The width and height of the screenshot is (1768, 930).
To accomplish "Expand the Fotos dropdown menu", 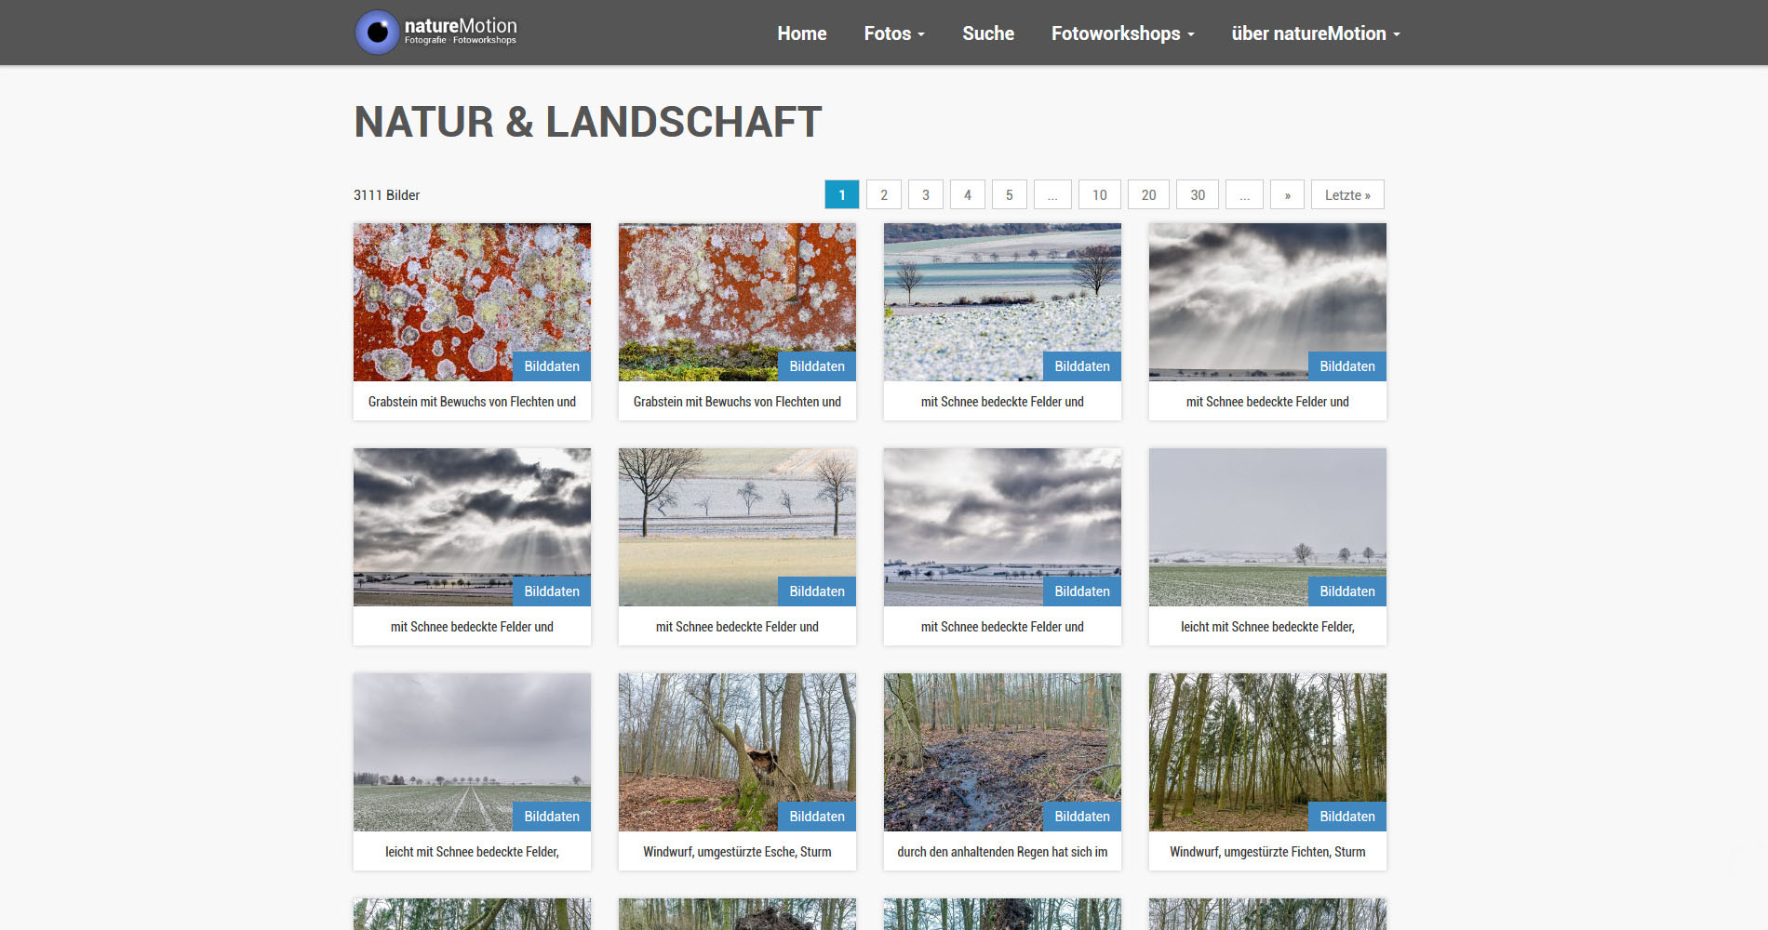I will tap(893, 33).
